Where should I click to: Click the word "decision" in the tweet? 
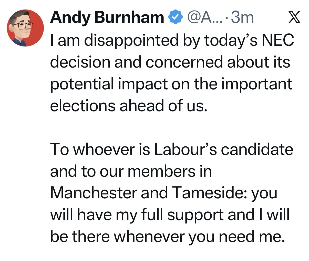point(80,62)
